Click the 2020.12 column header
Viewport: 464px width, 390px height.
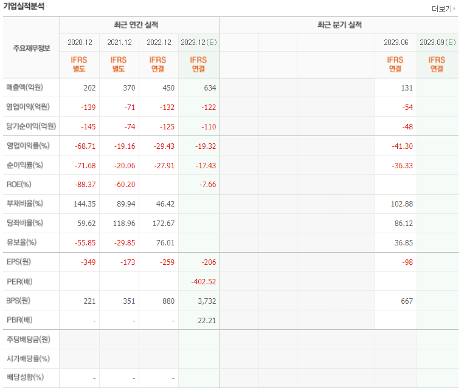click(x=80, y=43)
